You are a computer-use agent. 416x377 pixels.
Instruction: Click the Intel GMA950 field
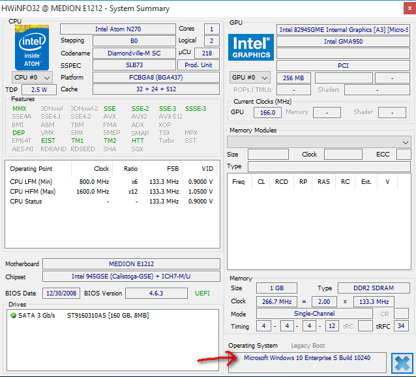tap(344, 42)
